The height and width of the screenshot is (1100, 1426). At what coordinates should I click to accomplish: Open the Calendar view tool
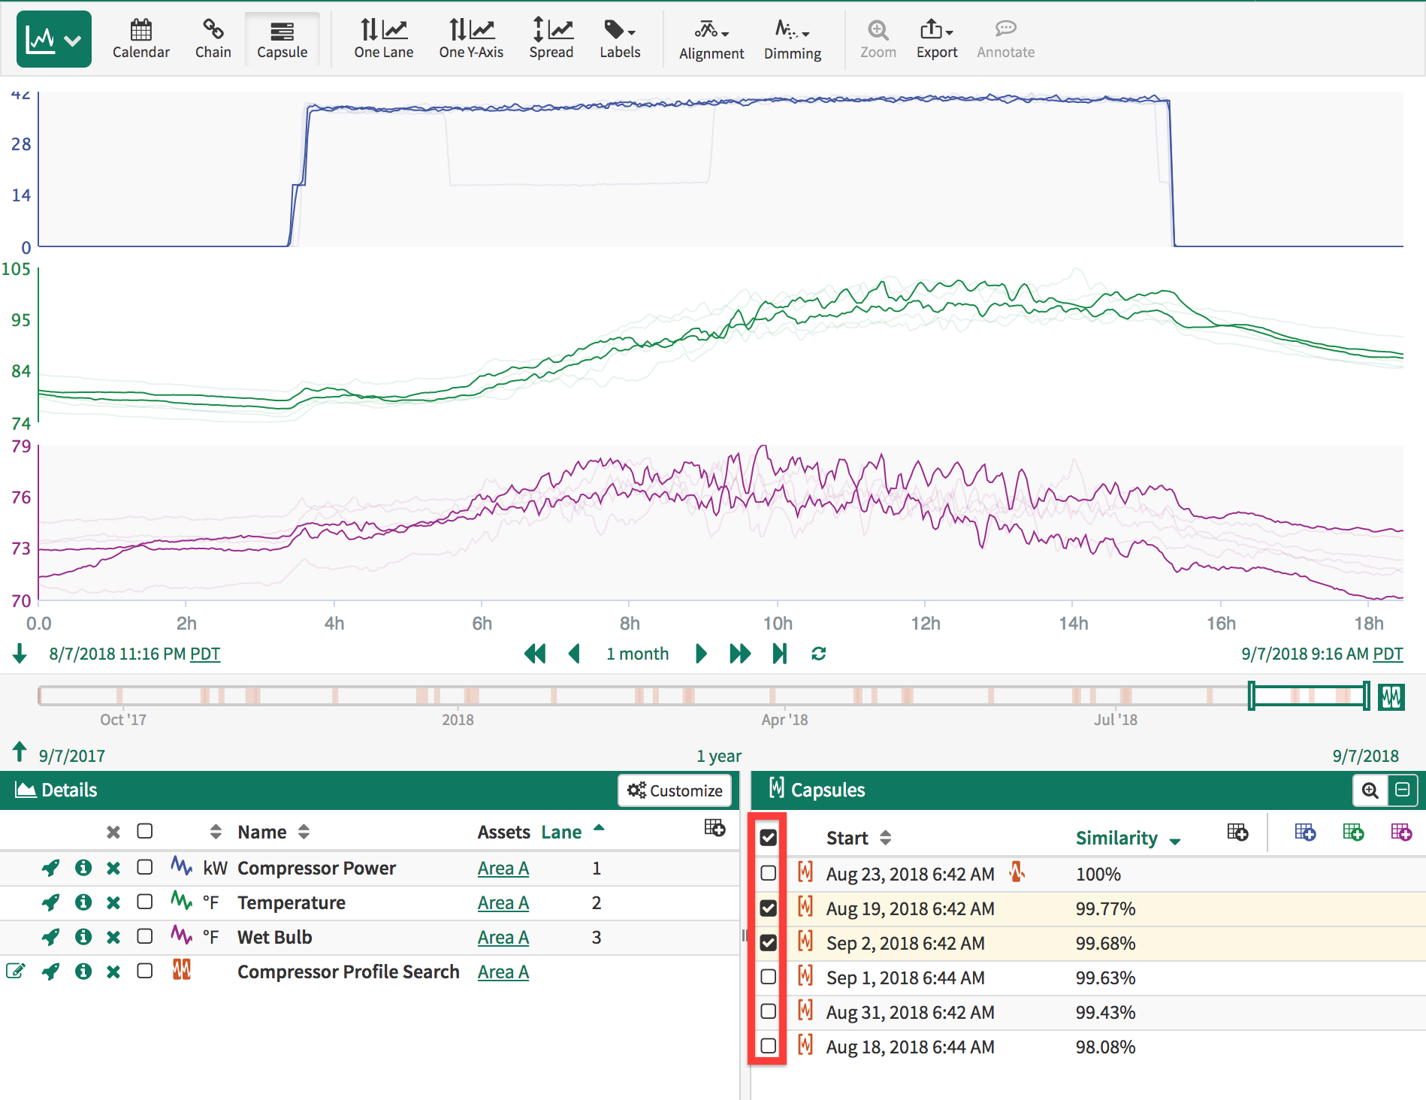tap(140, 39)
